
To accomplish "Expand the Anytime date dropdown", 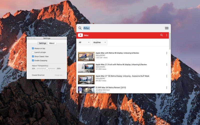I will pos(99,42).
